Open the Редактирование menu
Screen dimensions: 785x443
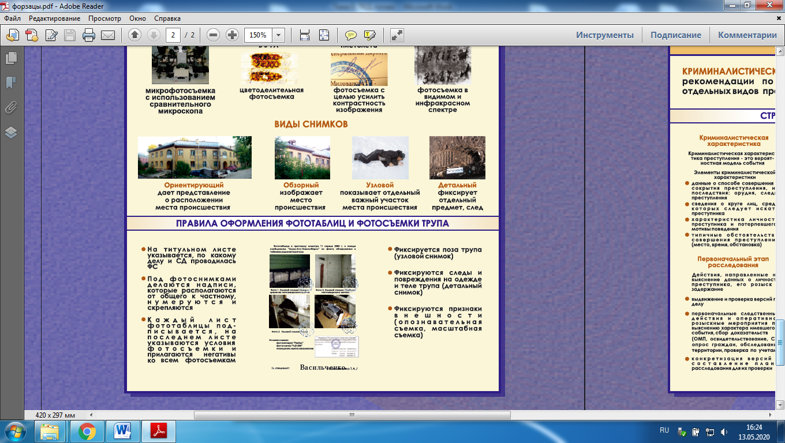pyautogui.click(x=55, y=18)
